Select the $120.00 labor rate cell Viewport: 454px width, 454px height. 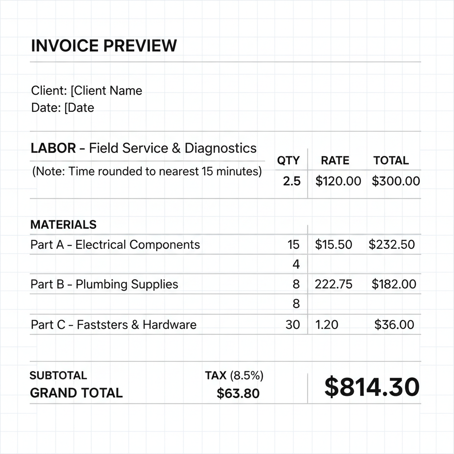point(338,181)
